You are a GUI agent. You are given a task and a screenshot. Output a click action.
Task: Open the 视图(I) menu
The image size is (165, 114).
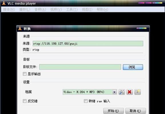coord(87,9)
